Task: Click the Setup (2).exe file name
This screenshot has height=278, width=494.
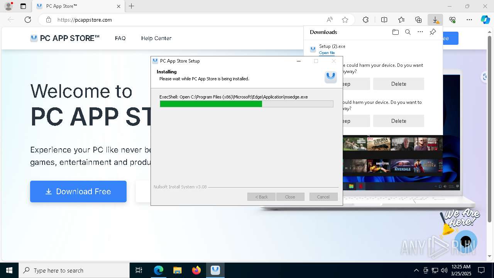Action: tap(332, 46)
